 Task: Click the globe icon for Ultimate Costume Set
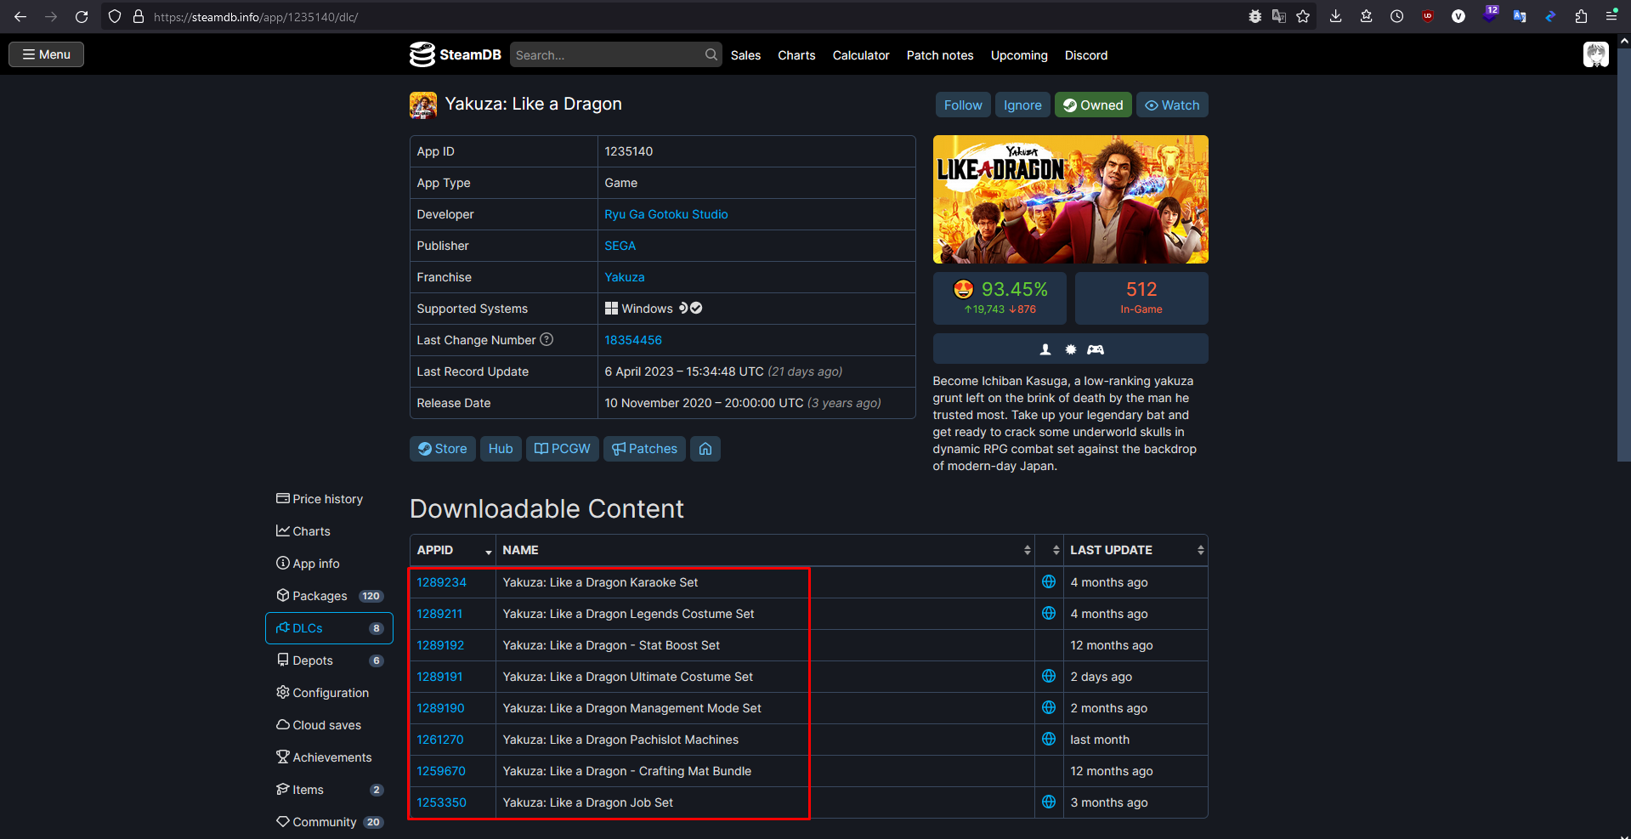click(x=1049, y=677)
